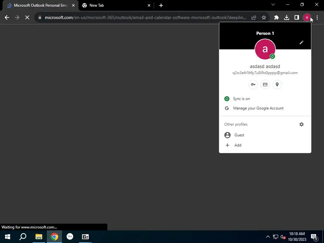Open the Extensions puzzle icon
Screen dimensions: 324x243
[277, 18]
